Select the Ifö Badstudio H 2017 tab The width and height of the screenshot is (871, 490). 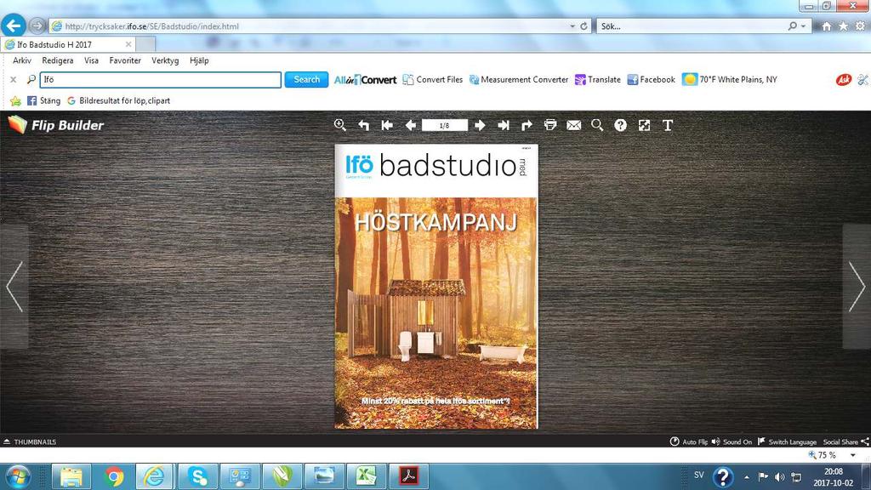[x=68, y=44]
